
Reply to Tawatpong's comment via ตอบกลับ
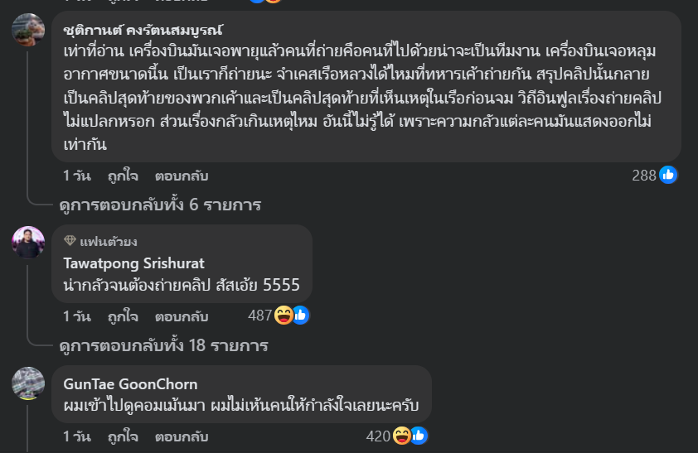click(x=182, y=316)
